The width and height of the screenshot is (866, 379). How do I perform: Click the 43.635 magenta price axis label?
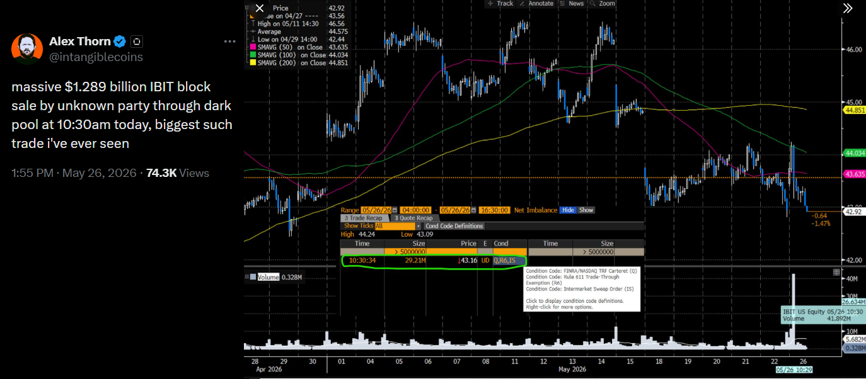[x=853, y=174]
